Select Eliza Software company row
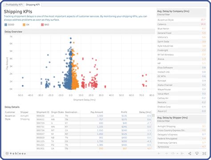Screen dimensions: 211x160 (x=182, y=68)
